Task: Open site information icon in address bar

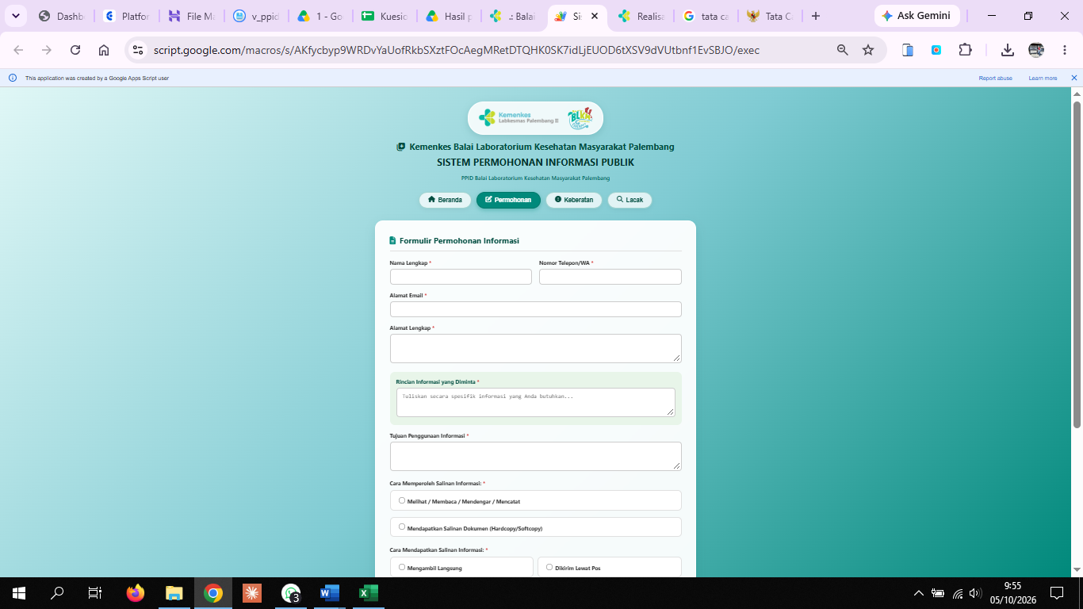Action: coord(138,50)
